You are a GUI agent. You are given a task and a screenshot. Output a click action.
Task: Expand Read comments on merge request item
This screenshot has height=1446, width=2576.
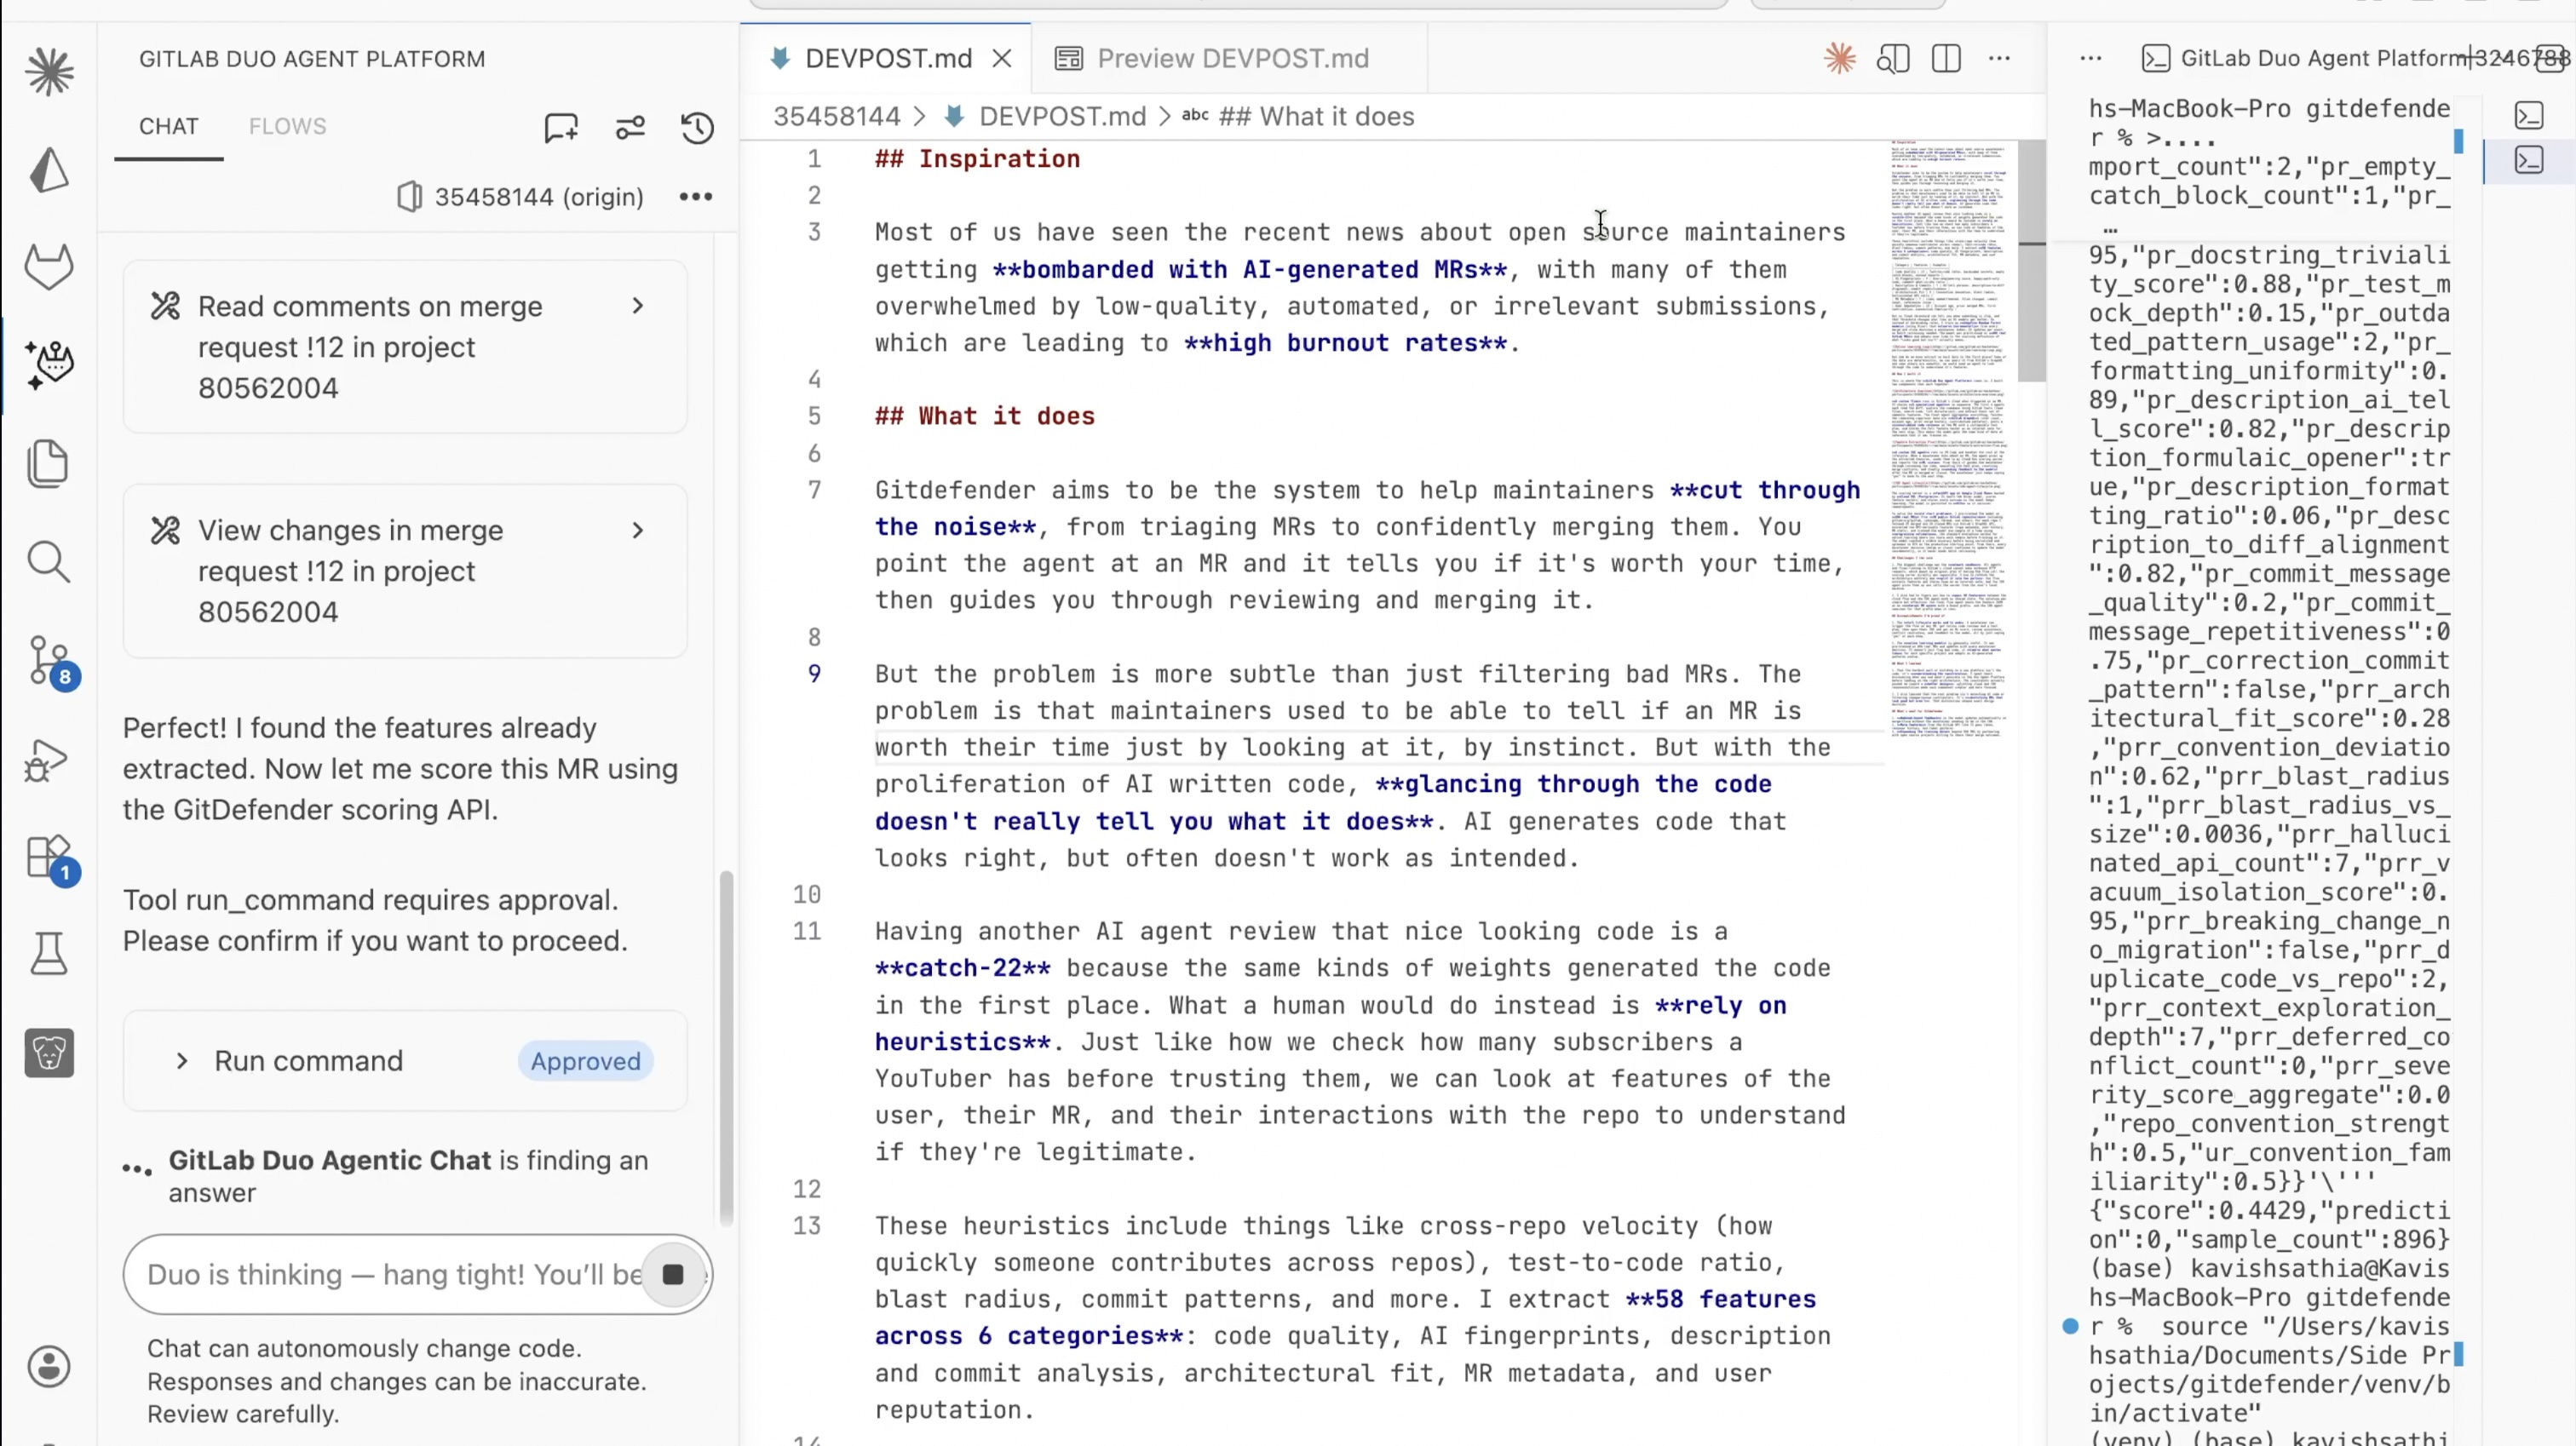(638, 306)
